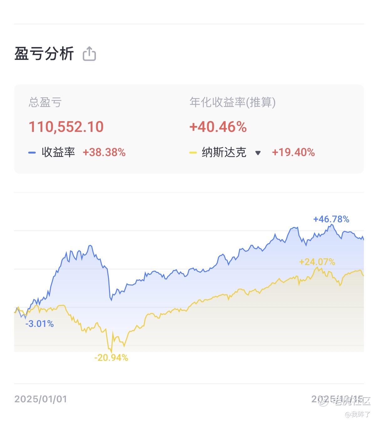Tap the share icon beside 盈亏分析
This screenshot has height=423, width=378.
pos(89,54)
